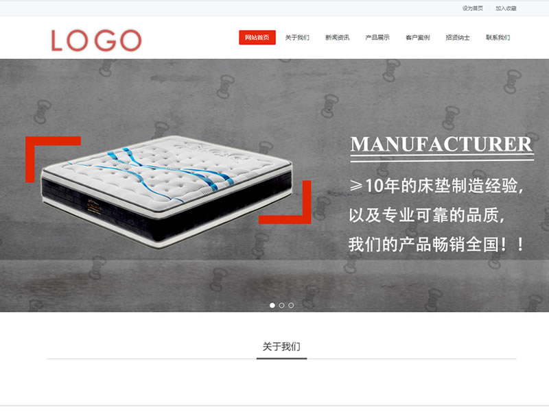549x411 pixels.
Task: Click the mattress product image
Action: coord(167,191)
